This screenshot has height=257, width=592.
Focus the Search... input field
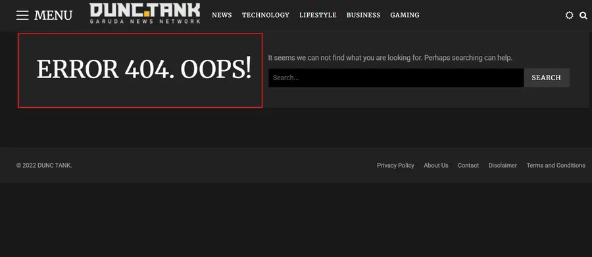point(396,78)
